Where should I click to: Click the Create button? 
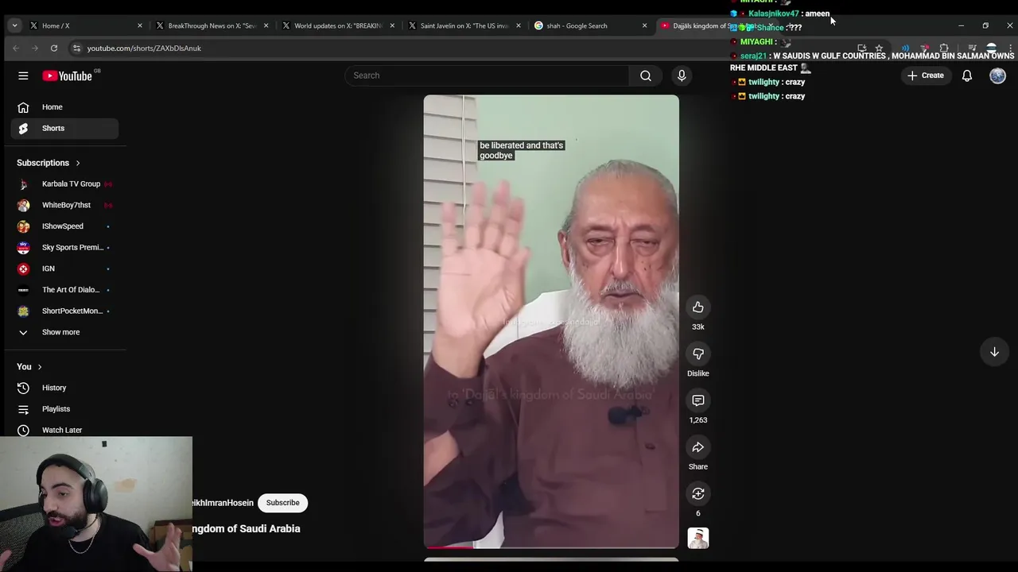[925, 75]
